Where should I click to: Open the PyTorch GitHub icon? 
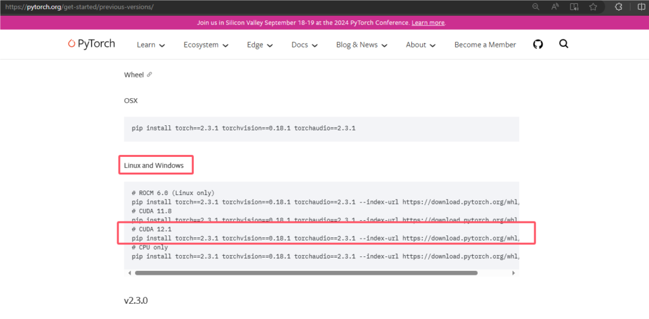coord(537,44)
